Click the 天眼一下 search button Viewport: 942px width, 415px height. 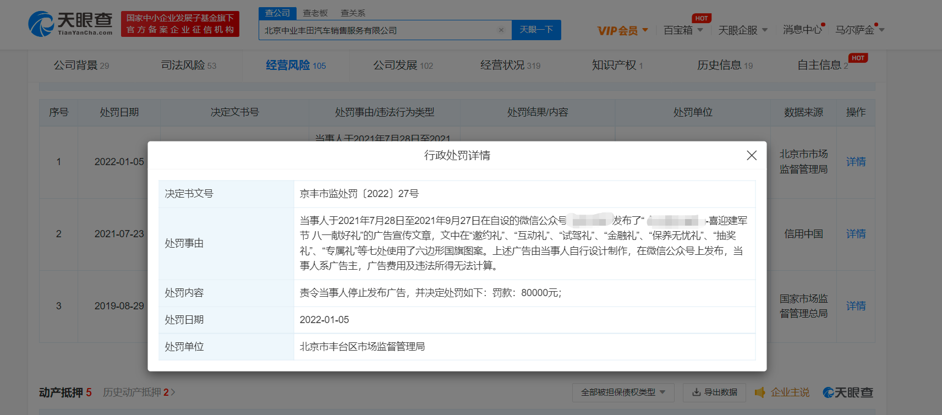(536, 30)
